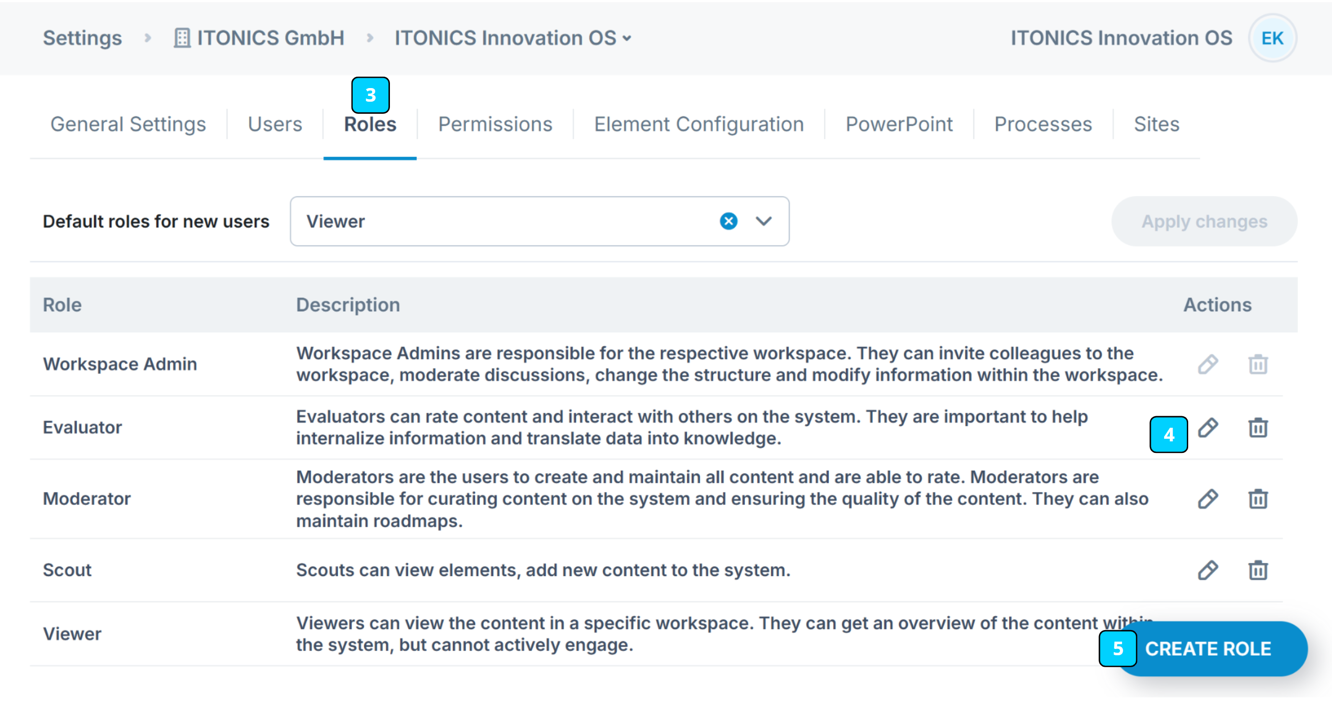The image size is (1332, 704).
Task: Delete the Scout role
Action: [x=1257, y=570]
